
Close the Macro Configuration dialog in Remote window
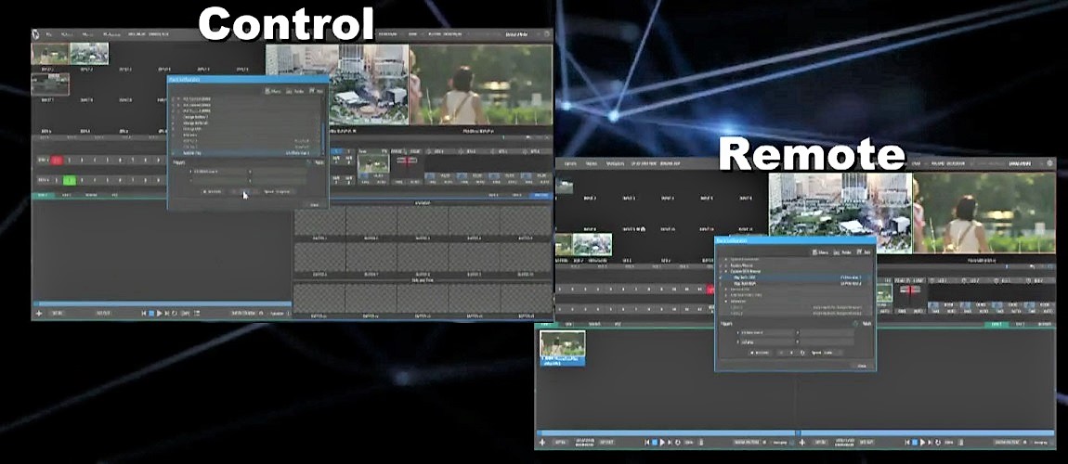[x=862, y=366]
